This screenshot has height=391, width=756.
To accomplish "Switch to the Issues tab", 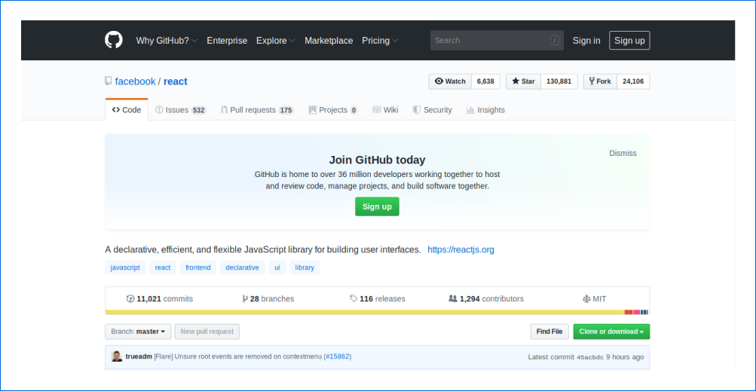I will tap(180, 110).
